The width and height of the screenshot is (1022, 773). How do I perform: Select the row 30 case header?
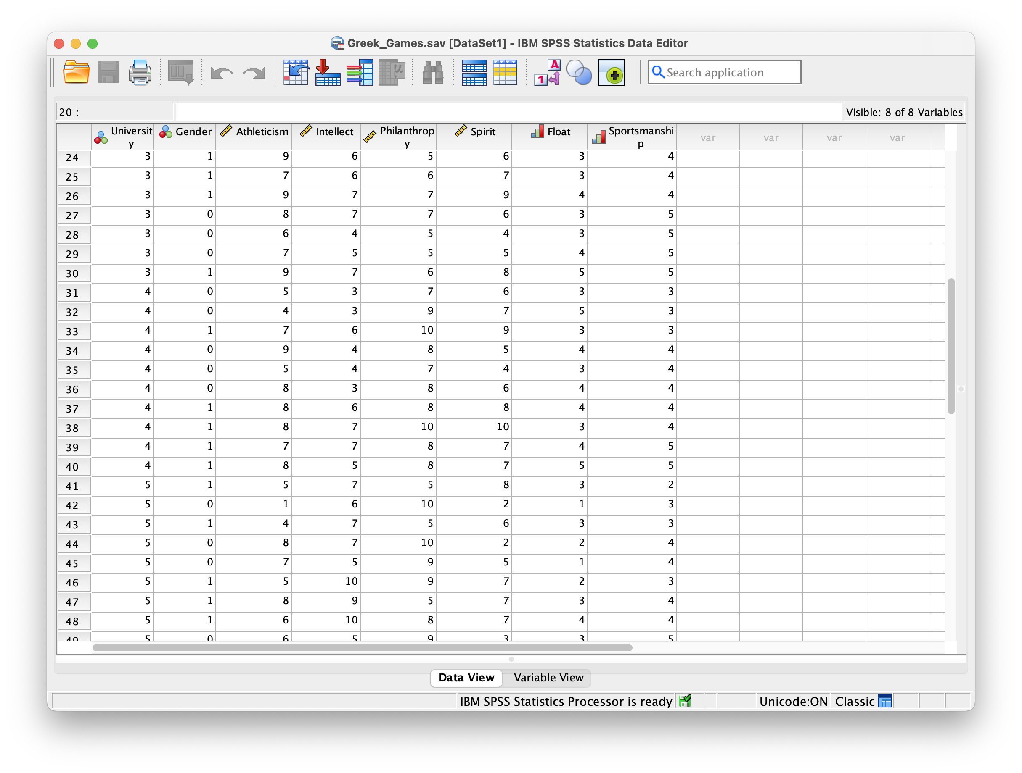[74, 273]
